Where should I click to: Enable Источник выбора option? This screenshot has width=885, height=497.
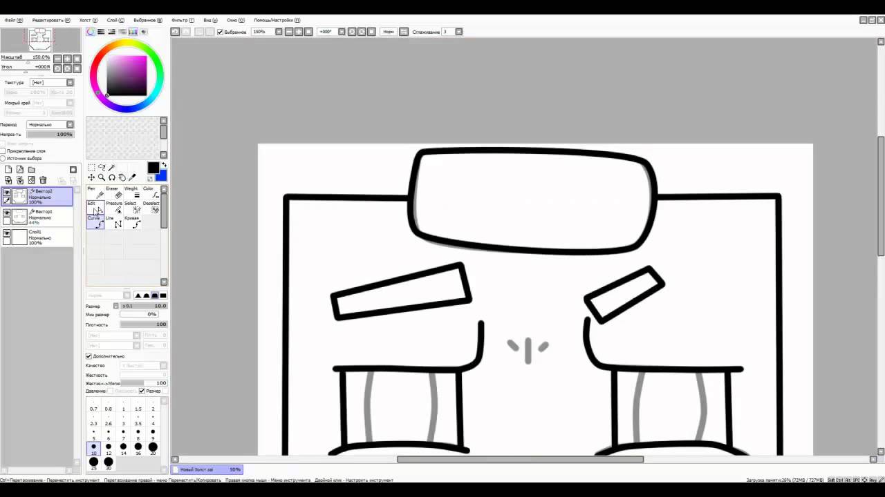click(x=3, y=158)
